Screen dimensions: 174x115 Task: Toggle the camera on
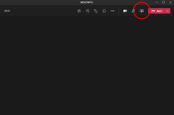coord(125,11)
